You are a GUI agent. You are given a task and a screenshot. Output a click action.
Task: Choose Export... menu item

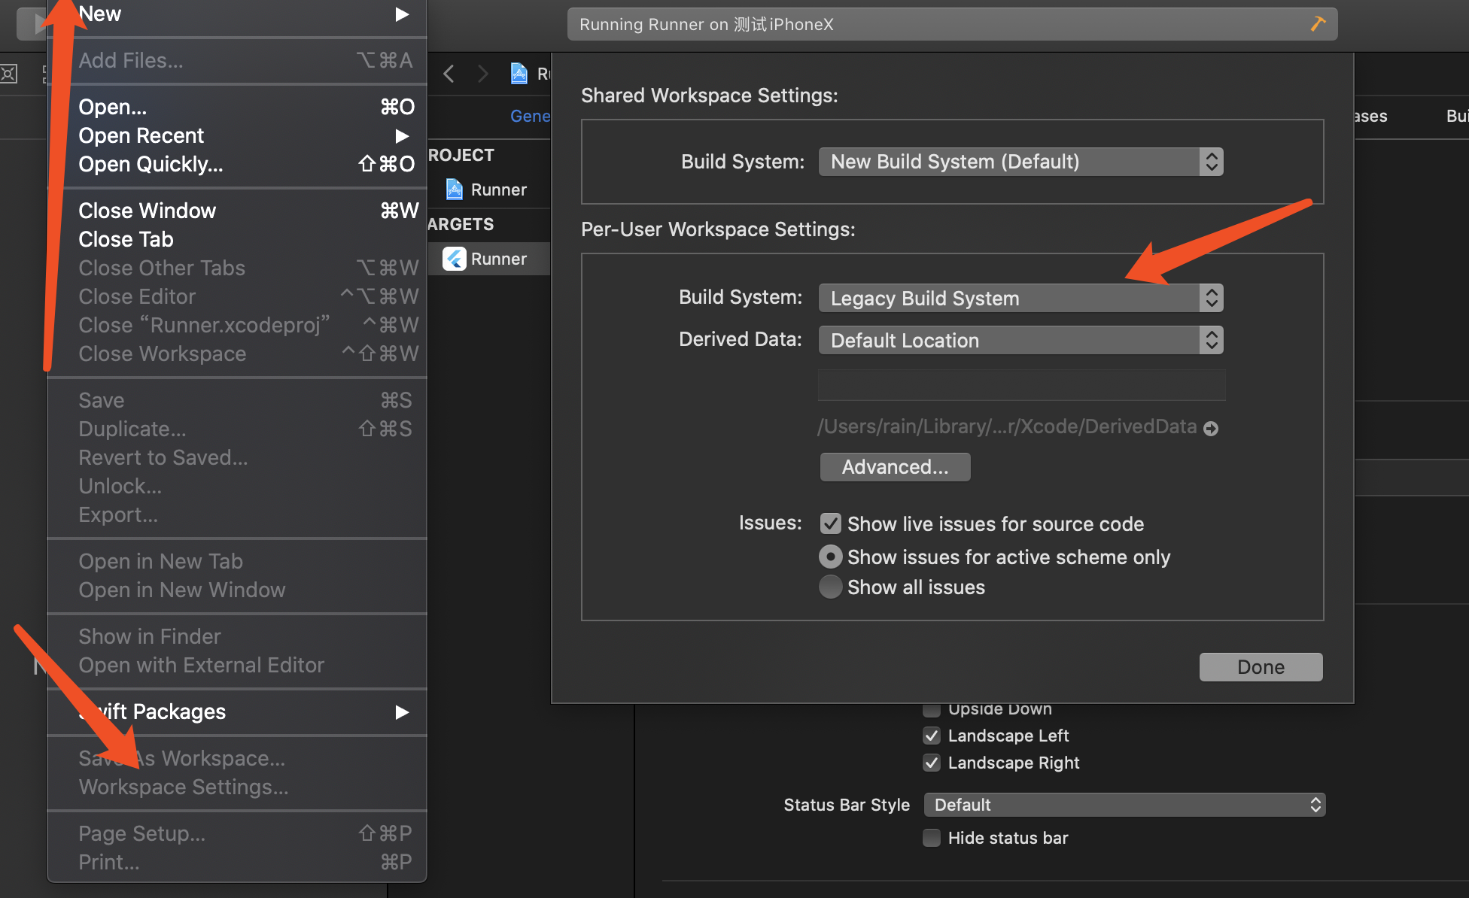(x=237, y=514)
